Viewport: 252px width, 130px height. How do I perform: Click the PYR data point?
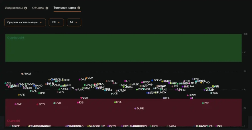coord(203,103)
